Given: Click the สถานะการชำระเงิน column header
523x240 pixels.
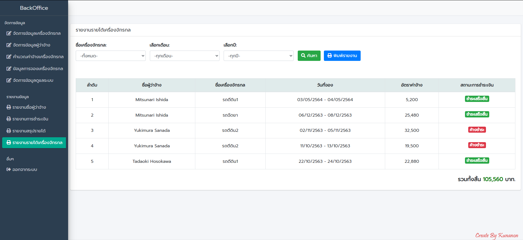Looking at the screenshot, I should 477,85.
